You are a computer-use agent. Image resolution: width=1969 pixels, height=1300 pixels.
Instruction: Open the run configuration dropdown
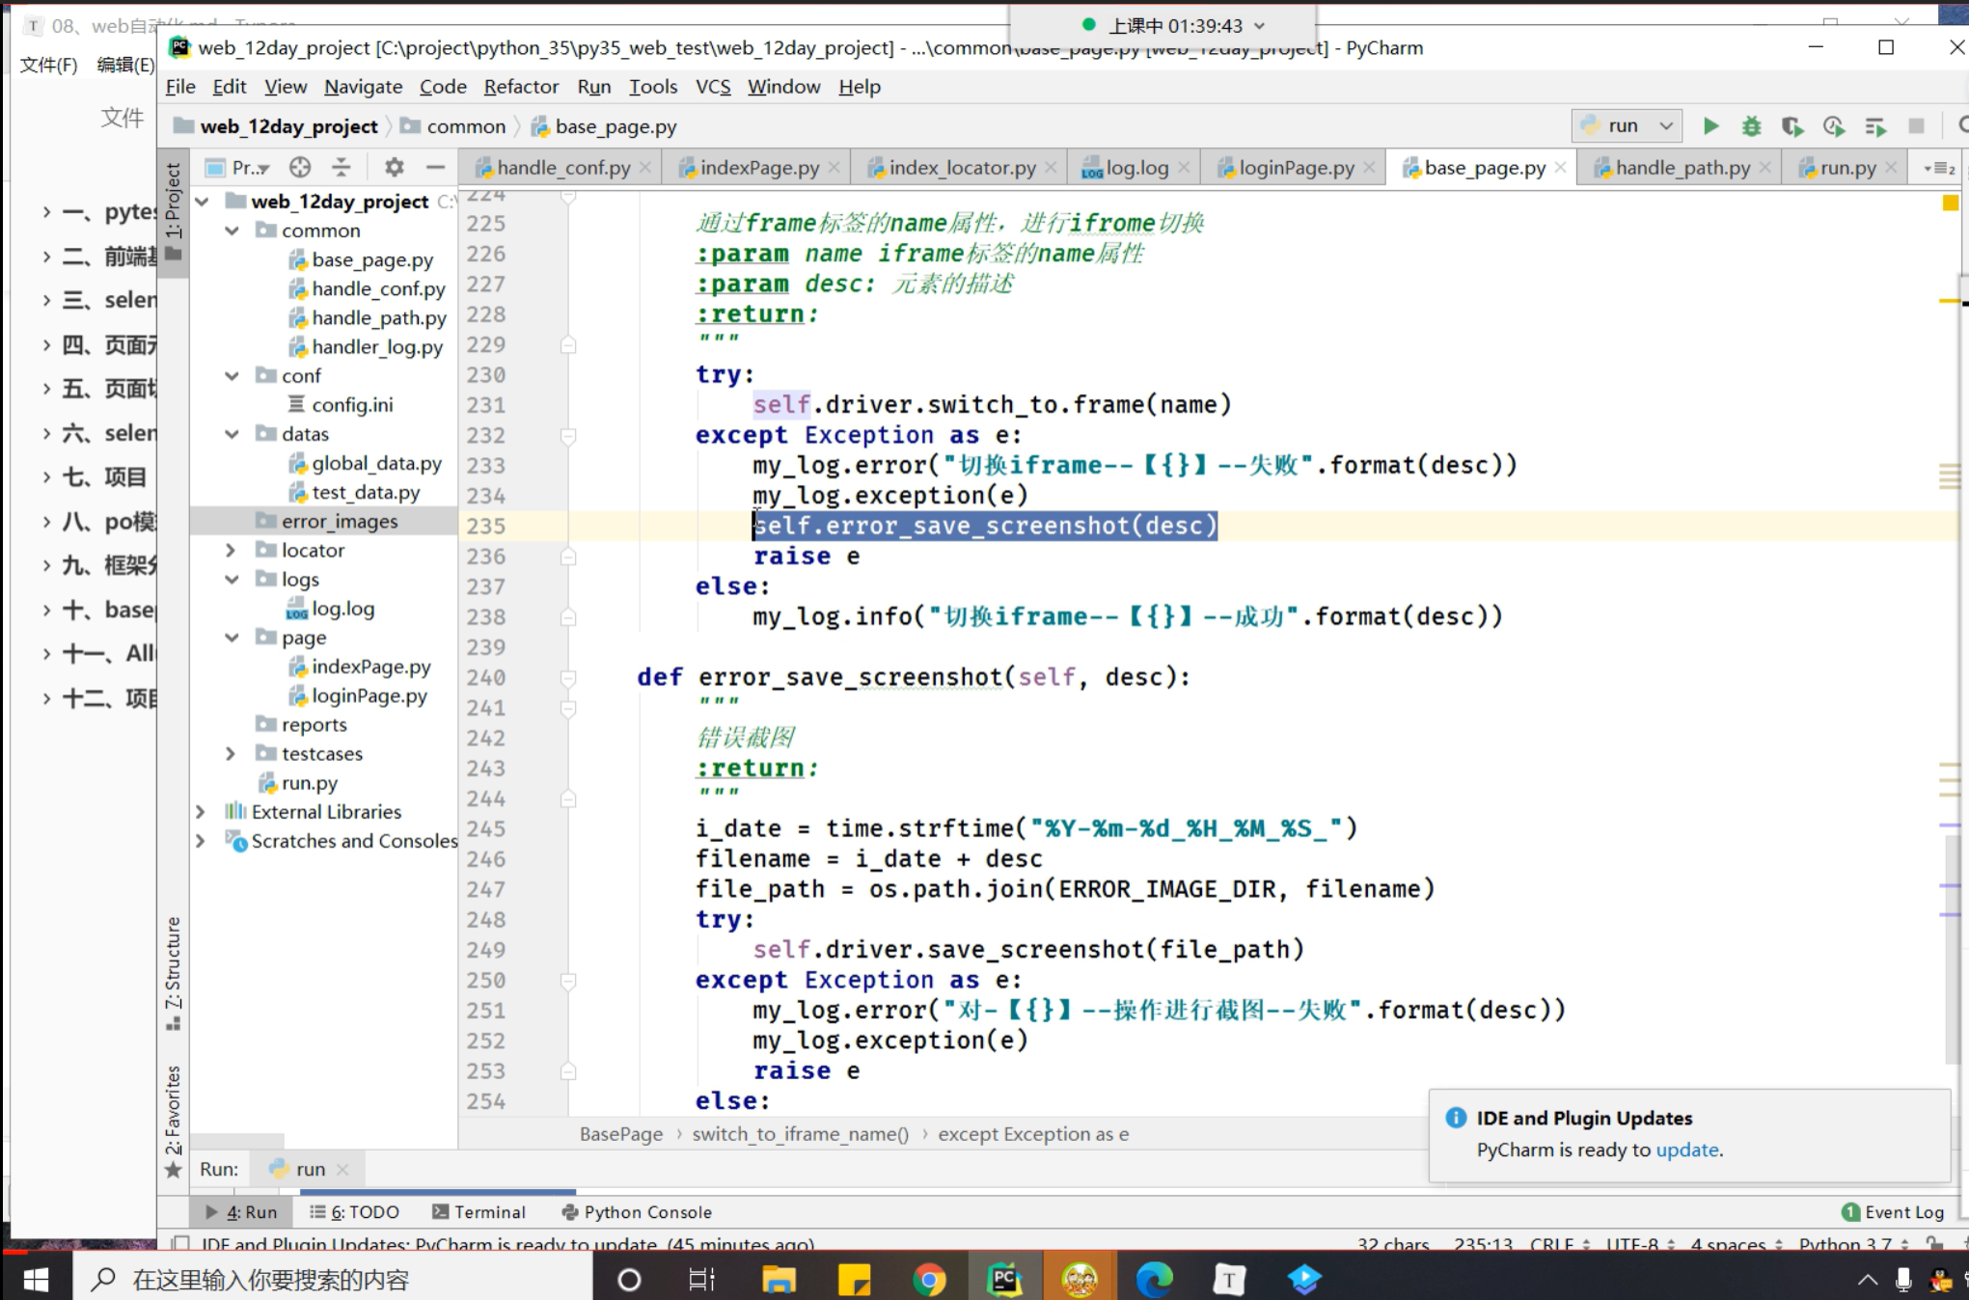pyautogui.click(x=1627, y=125)
